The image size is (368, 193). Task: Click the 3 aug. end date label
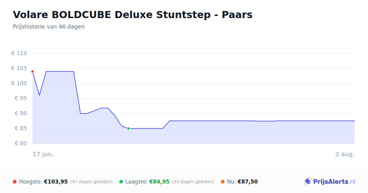point(345,154)
